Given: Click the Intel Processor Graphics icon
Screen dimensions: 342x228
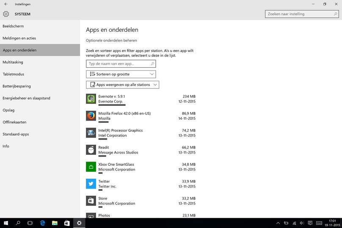Looking at the screenshot, I should (91, 133).
